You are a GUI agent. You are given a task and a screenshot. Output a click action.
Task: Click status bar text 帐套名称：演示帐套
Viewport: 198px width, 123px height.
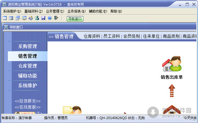(17, 118)
